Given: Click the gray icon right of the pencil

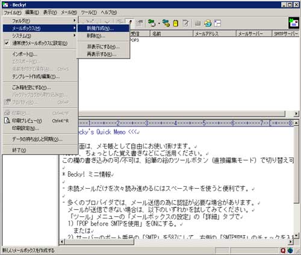Looking at the screenshot, I should click(x=139, y=23).
